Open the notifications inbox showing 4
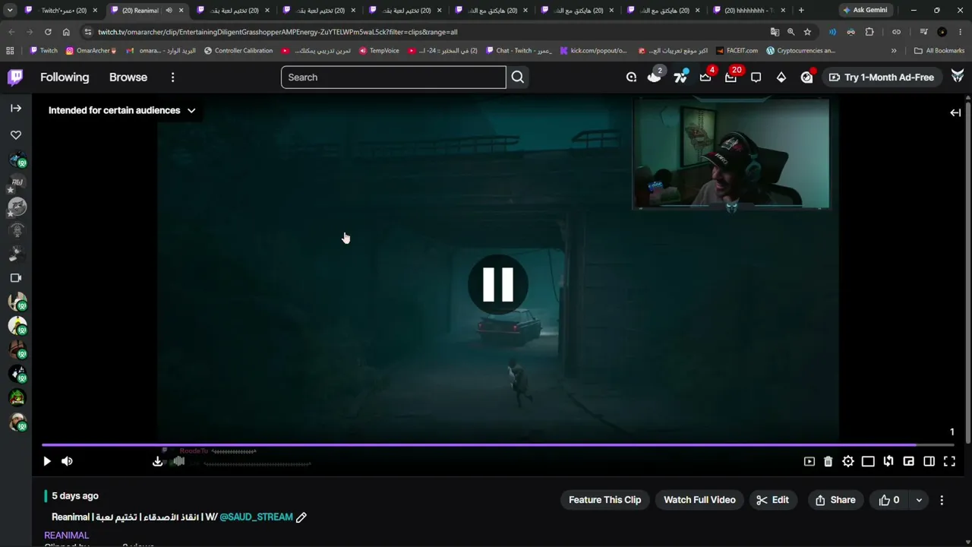 click(705, 77)
